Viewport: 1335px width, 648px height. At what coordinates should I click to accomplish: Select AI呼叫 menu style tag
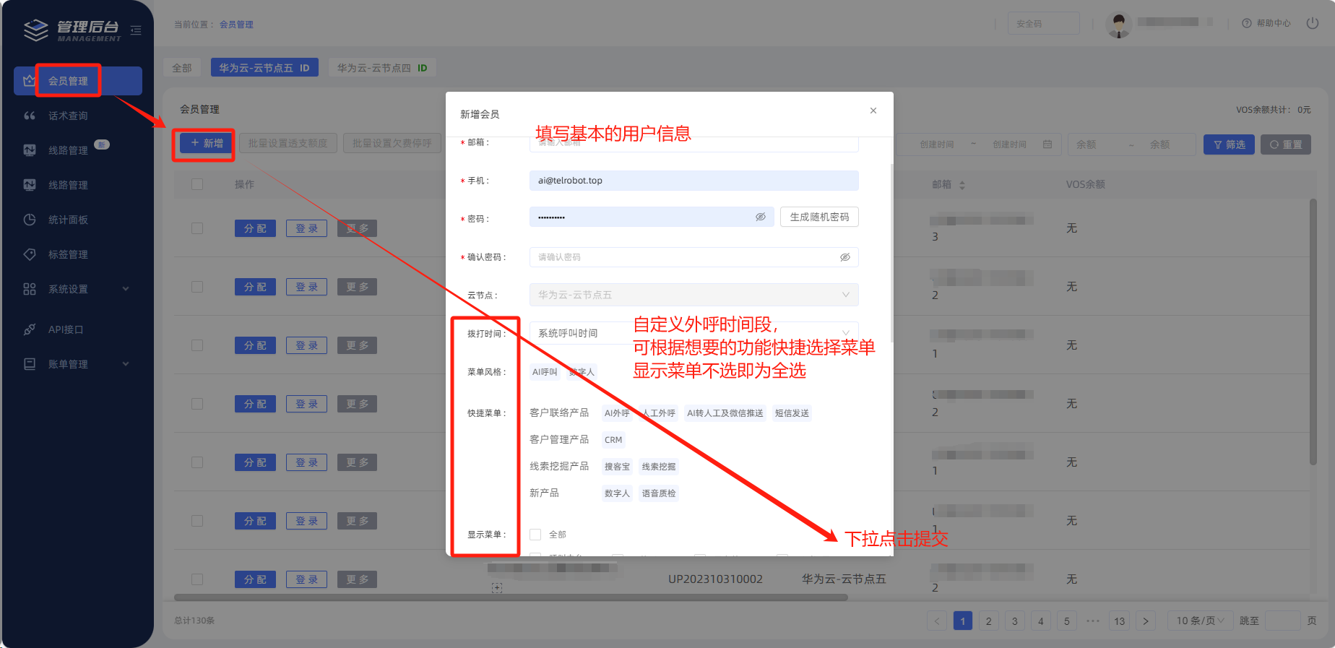tap(545, 372)
